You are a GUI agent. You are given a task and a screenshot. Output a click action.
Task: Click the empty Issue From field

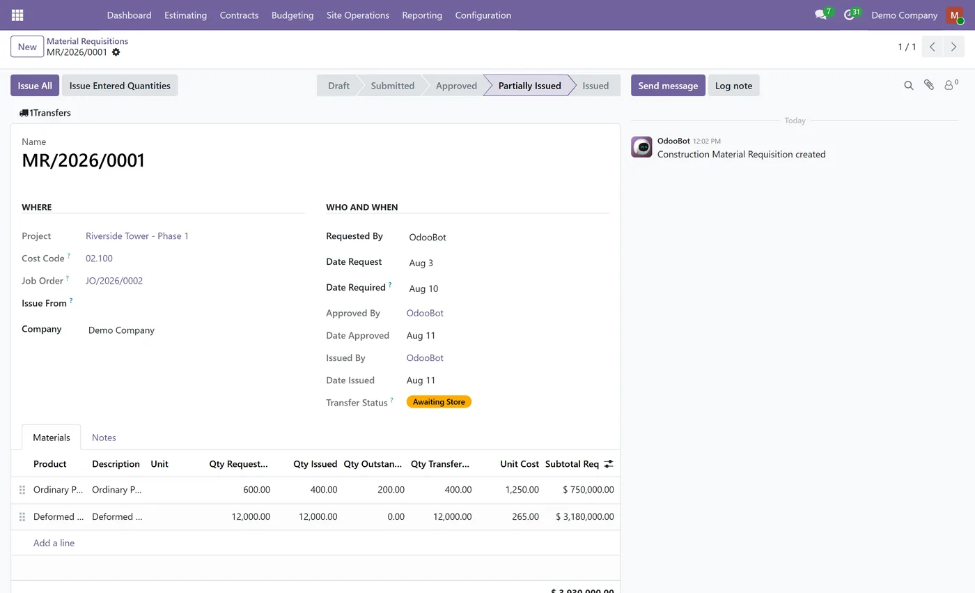(x=195, y=304)
